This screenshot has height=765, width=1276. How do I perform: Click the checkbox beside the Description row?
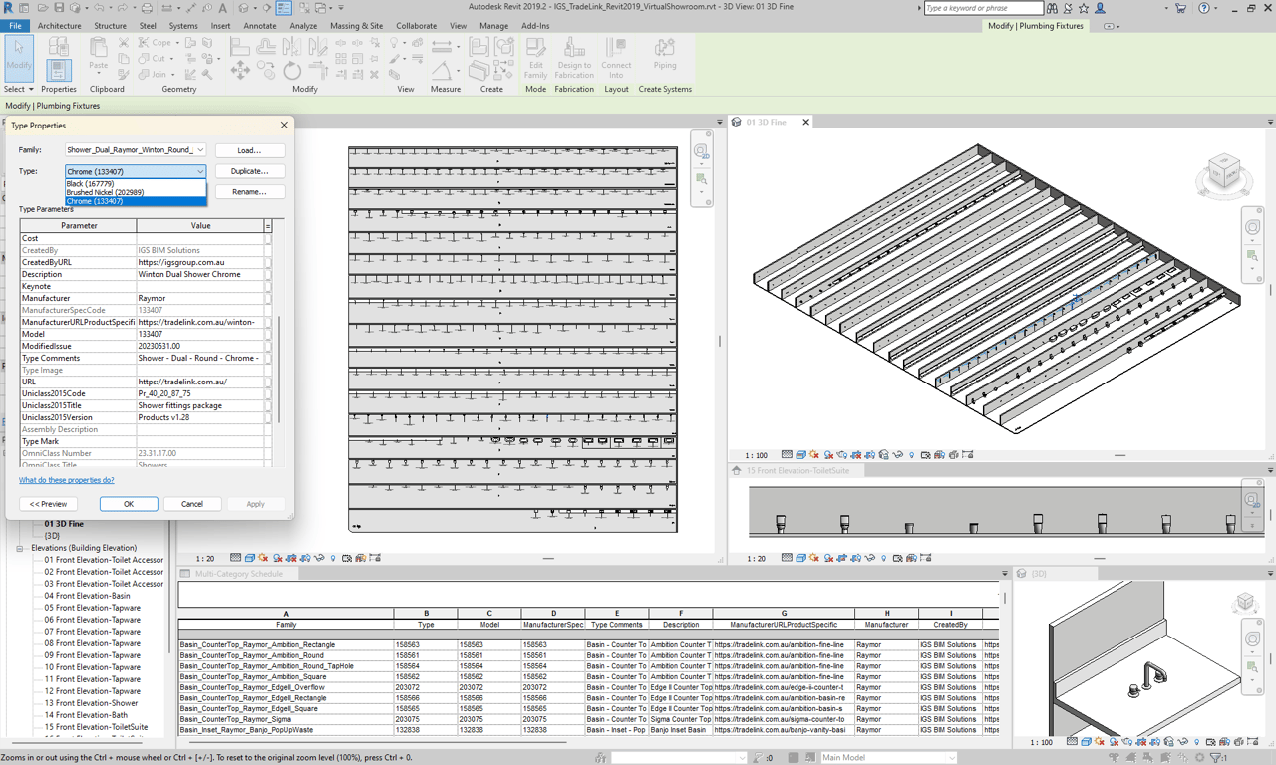click(x=268, y=274)
